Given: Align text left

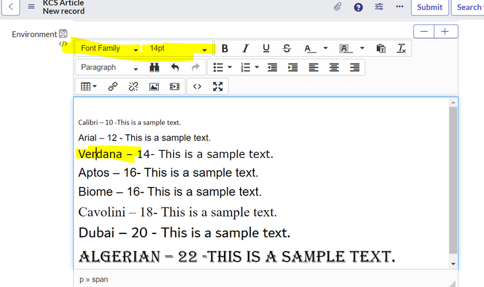Looking at the screenshot, I should point(313,68).
